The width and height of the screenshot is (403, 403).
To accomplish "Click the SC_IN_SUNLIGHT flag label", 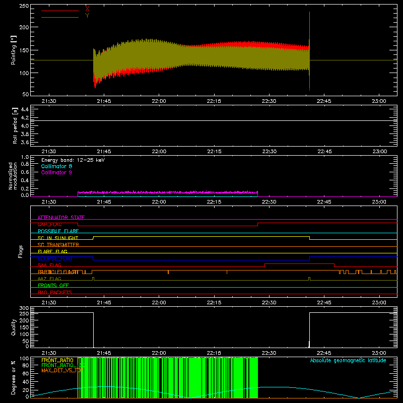I will (58, 238).
